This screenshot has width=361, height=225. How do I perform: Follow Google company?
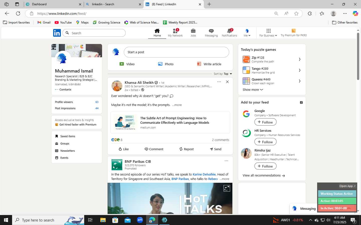pyautogui.click(x=265, y=122)
